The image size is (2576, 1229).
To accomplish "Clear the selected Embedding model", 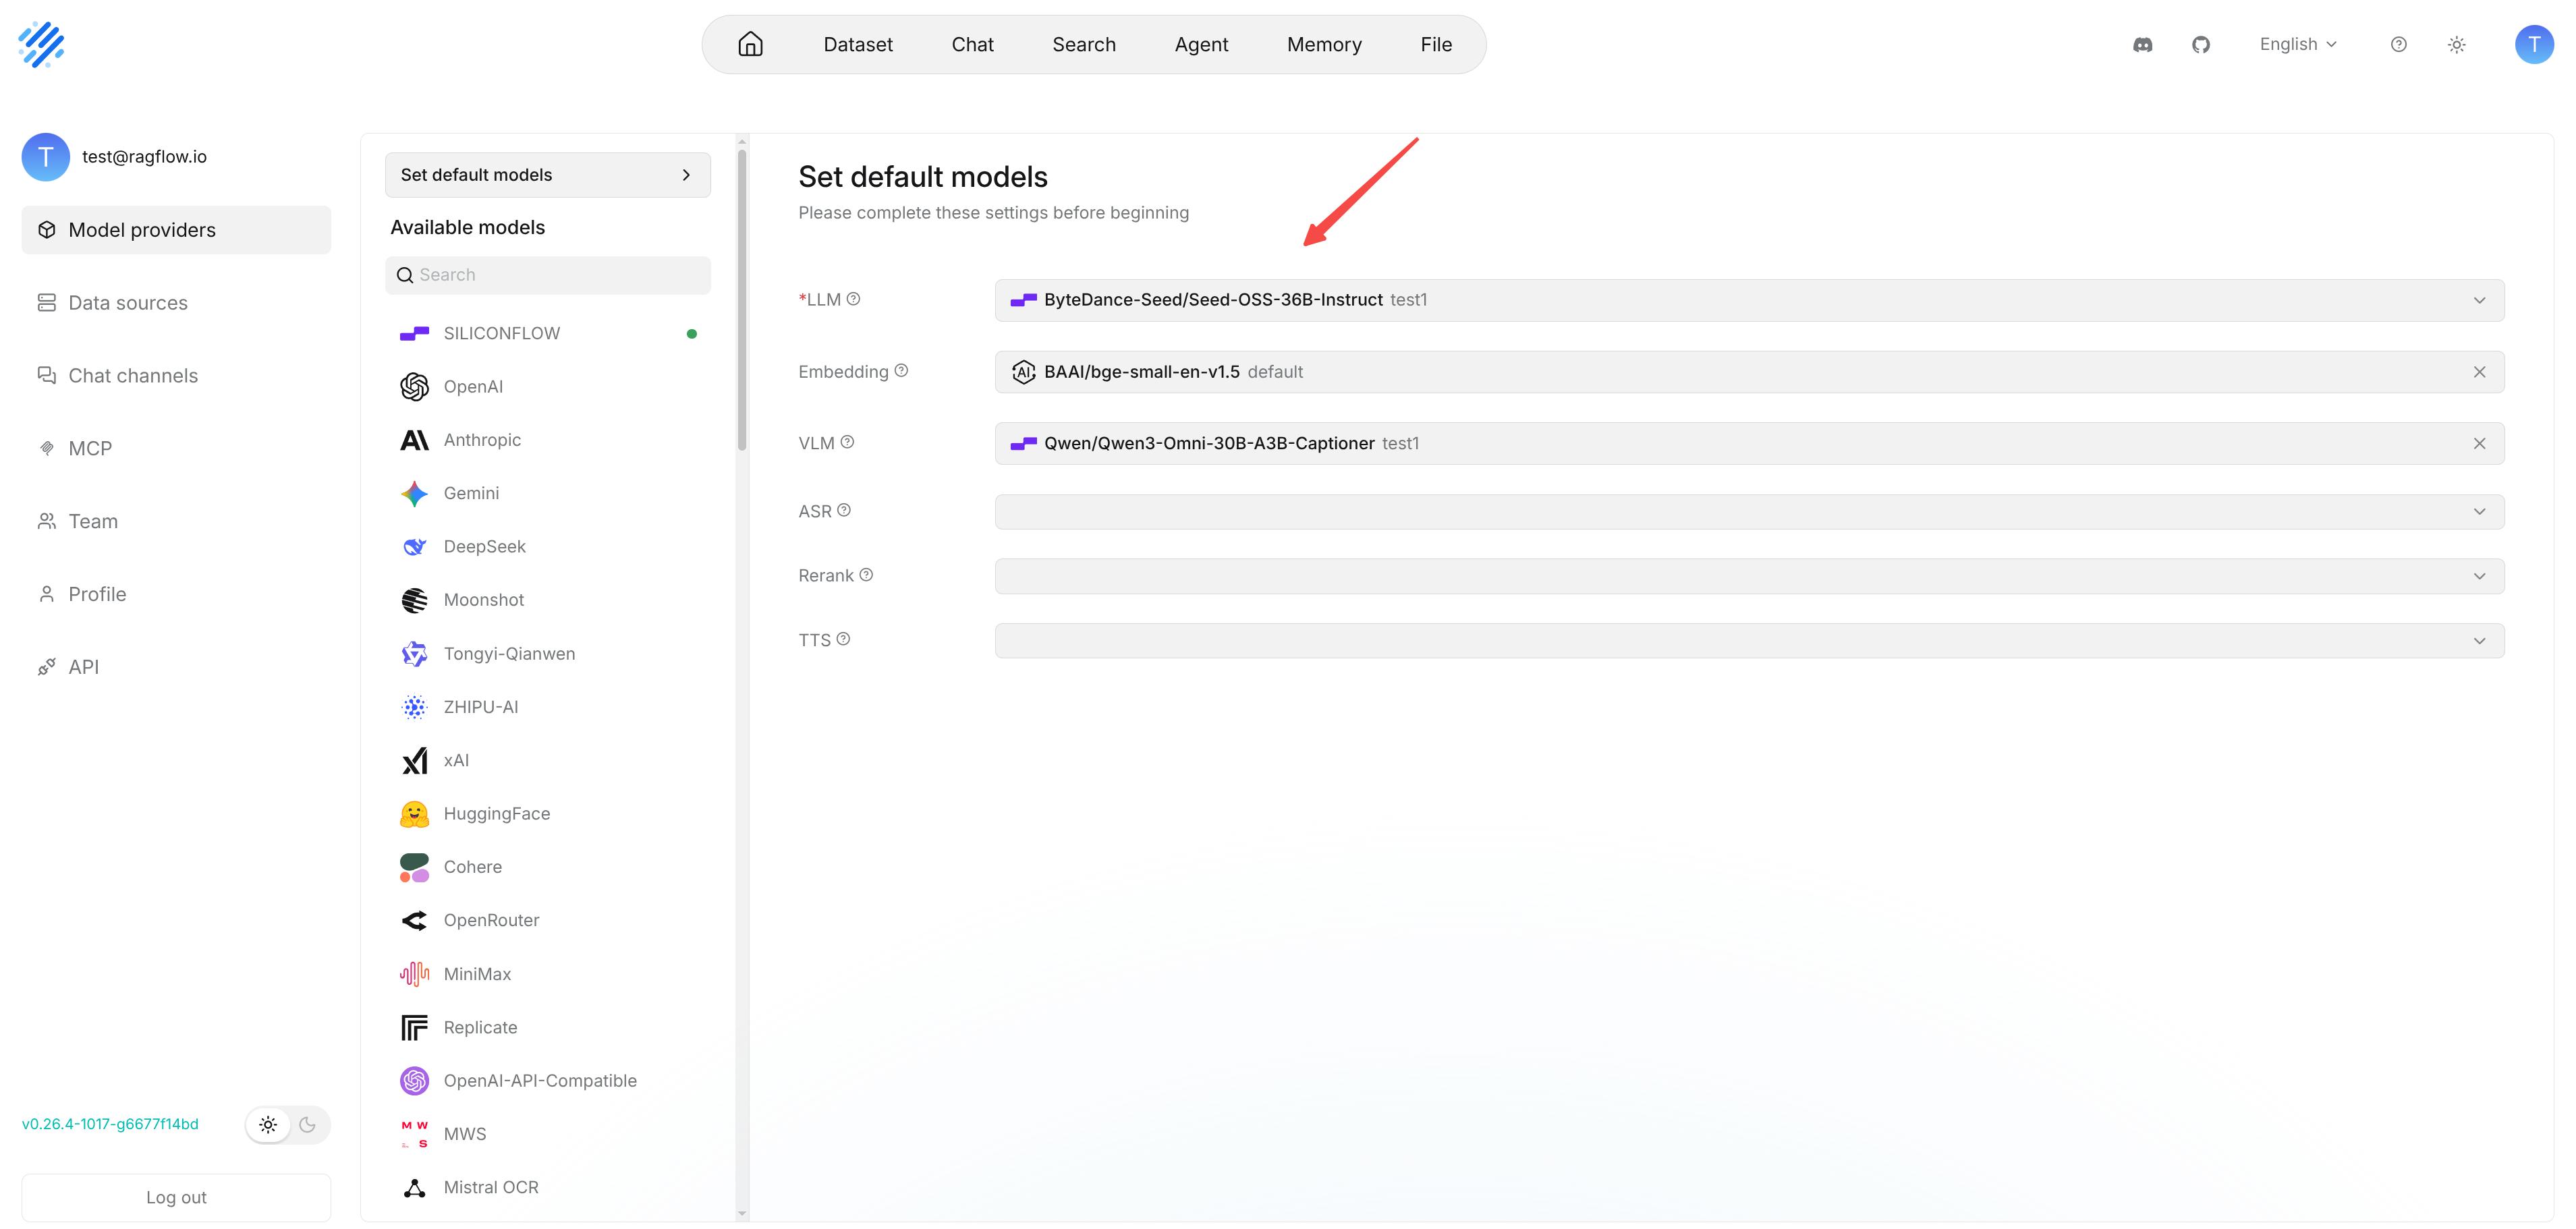I will pos(2479,372).
